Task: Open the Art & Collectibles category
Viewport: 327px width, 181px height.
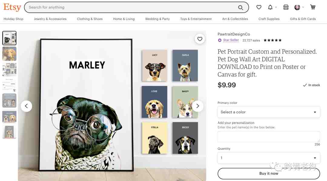Action: (235, 19)
